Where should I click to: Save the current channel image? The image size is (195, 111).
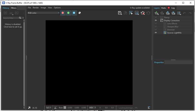120,13
